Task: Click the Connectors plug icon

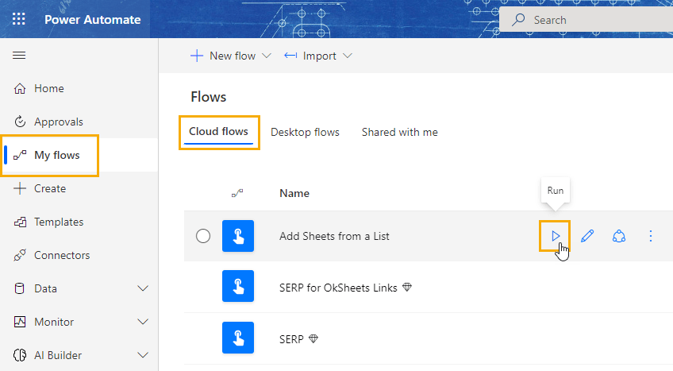Action: coord(20,255)
